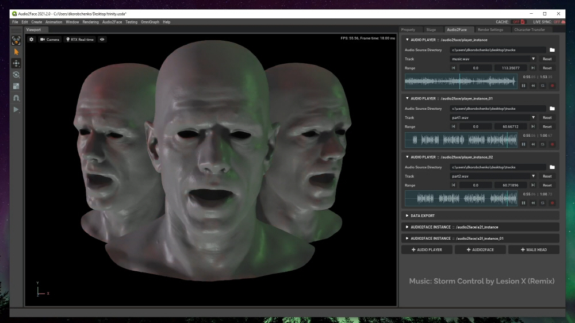Toggle viewport visibility eye icon

tap(102, 40)
